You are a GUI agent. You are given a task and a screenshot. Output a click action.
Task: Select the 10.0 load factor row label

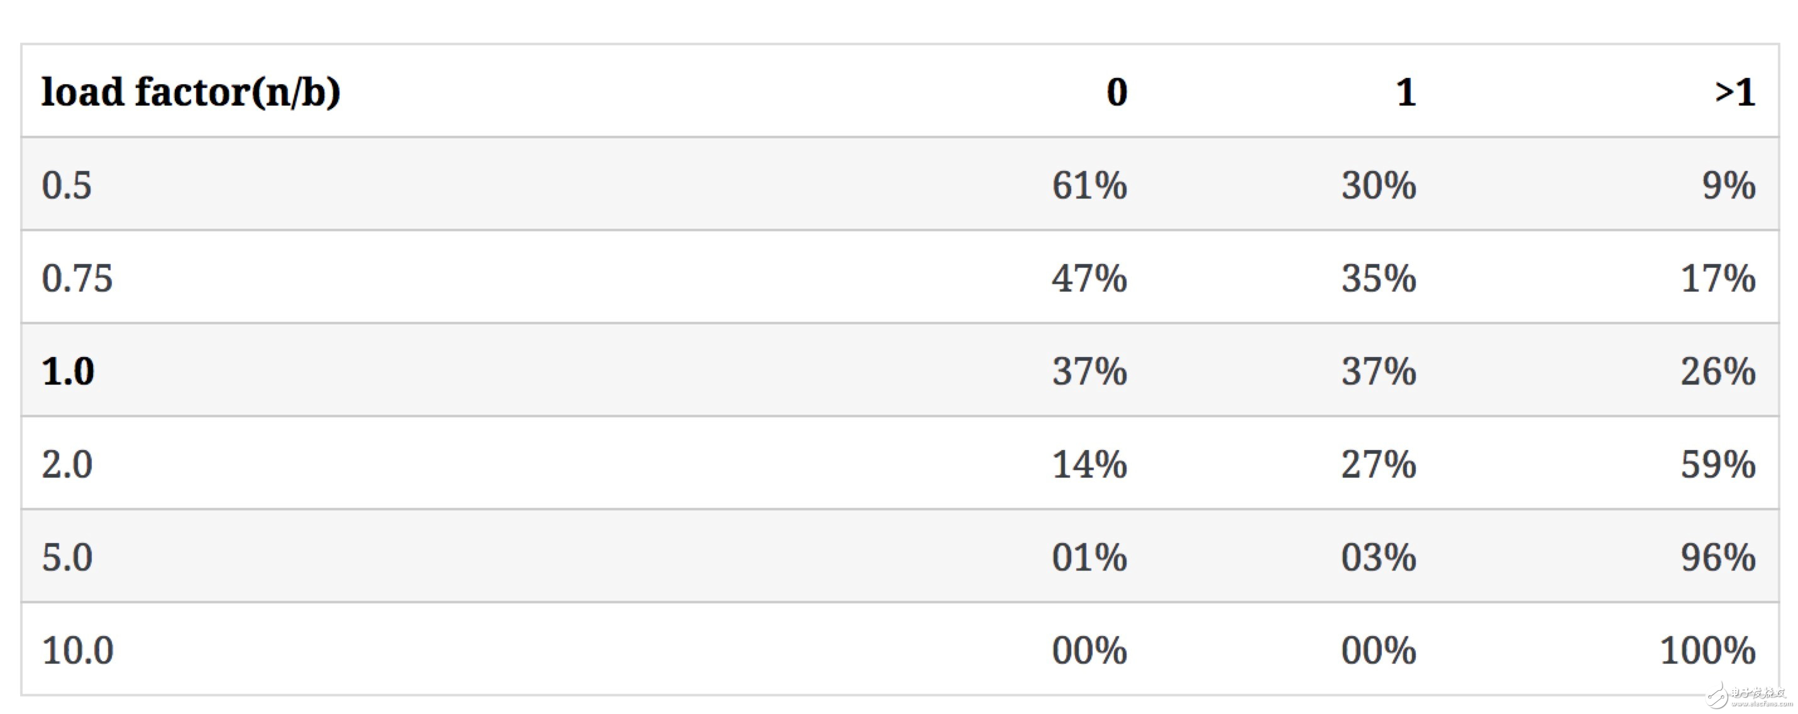77,651
